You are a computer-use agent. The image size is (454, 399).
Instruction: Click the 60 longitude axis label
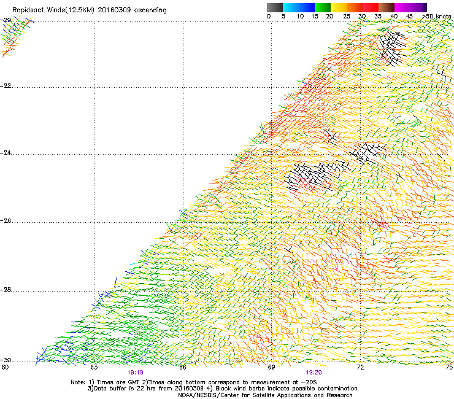[x=5, y=367]
